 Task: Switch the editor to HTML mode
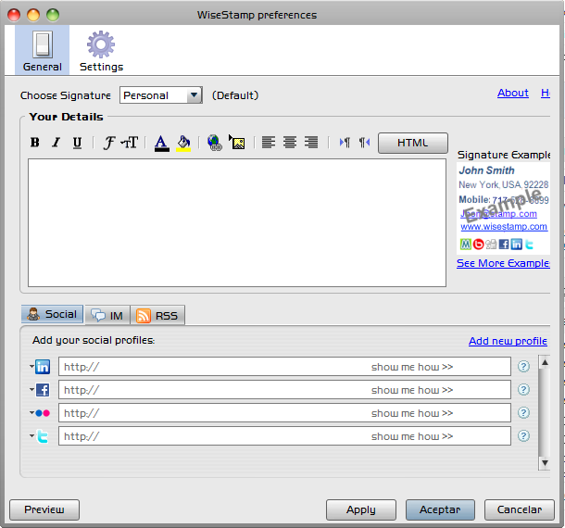click(413, 143)
